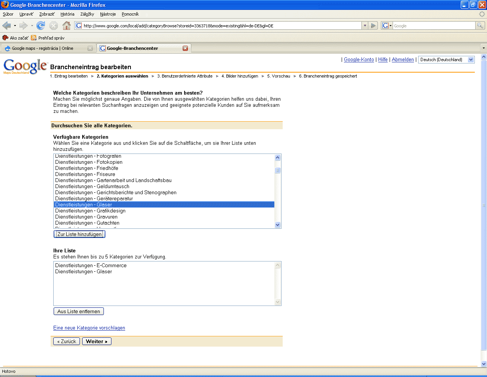Reload the page with the refresh icon
Viewport: 487px width, 377px height.
tap(41, 25)
